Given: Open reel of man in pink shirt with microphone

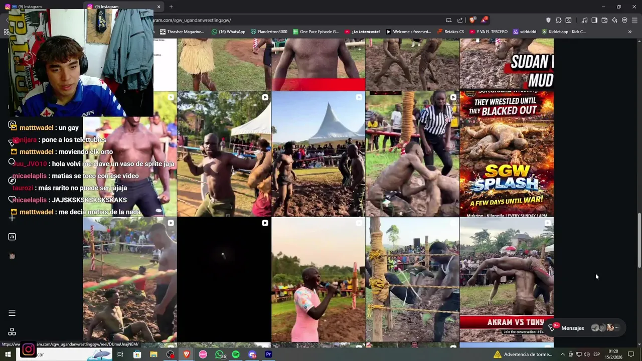Looking at the screenshot, I should (x=318, y=279).
